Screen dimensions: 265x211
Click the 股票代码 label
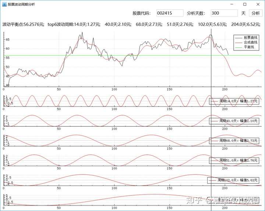pos(141,13)
